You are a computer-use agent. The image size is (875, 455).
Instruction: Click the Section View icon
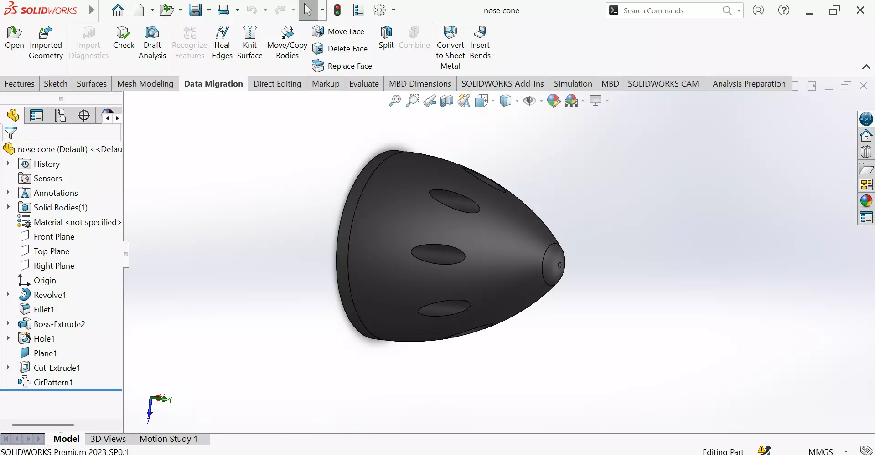click(447, 101)
